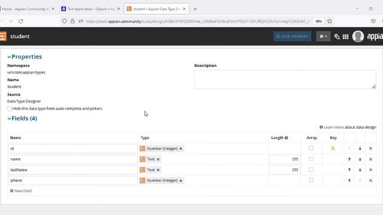The image size is (383, 215).
Task: Focus the Description text area
Action: [285, 79]
